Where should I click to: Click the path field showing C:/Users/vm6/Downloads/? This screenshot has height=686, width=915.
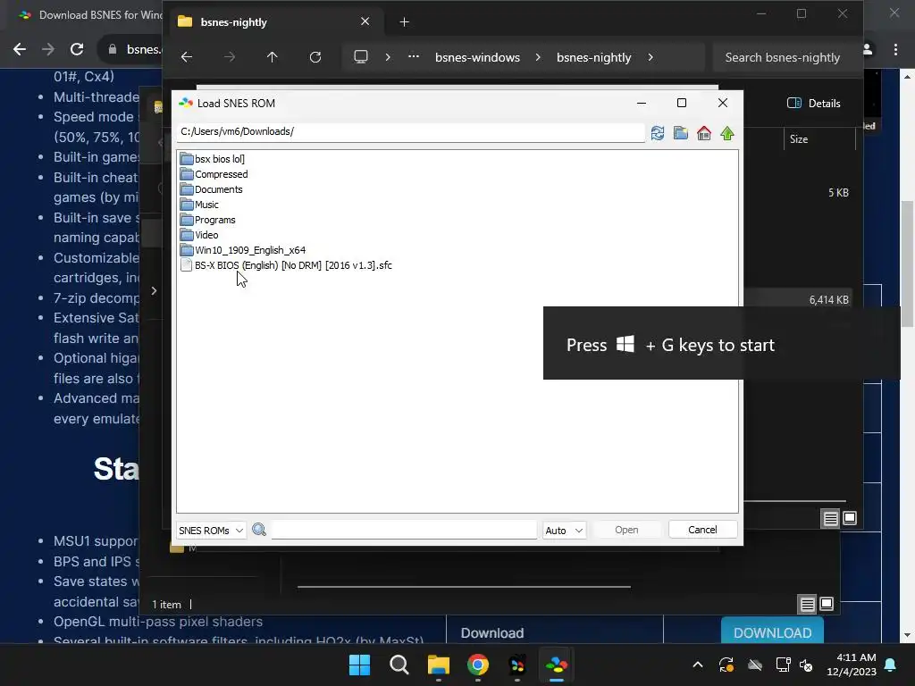coord(411,132)
